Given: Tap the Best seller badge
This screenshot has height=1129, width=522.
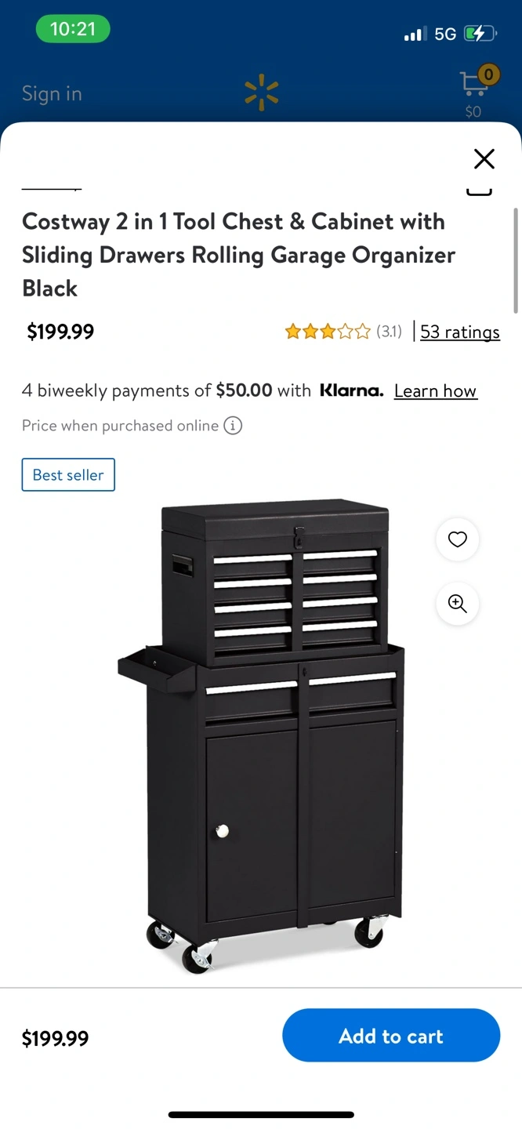Looking at the screenshot, I should pyautogui.click(x=68, y=475).
